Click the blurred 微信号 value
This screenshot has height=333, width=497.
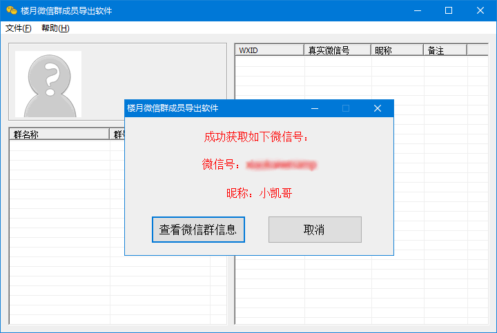click(282, 165)
